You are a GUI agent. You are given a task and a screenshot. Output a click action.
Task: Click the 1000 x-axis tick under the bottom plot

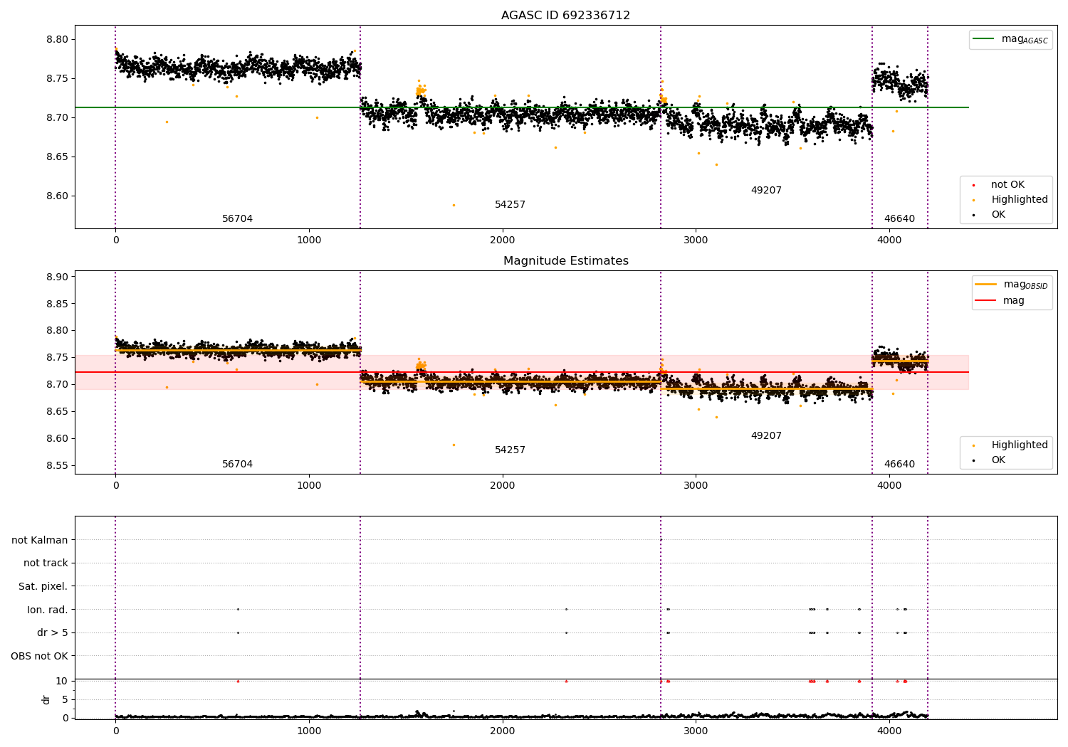click(309, 731)
